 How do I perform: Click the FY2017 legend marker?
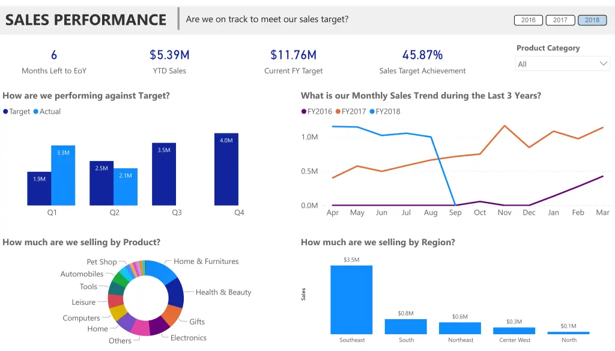338,112
